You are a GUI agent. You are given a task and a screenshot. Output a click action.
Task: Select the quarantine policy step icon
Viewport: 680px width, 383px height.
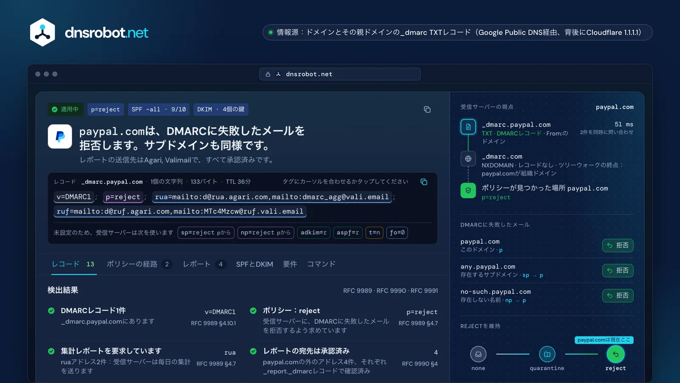coord(547,354)
